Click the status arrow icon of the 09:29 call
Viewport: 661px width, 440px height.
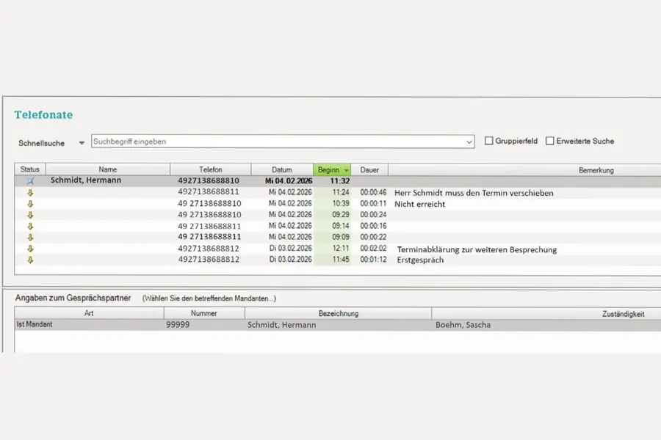30,215
